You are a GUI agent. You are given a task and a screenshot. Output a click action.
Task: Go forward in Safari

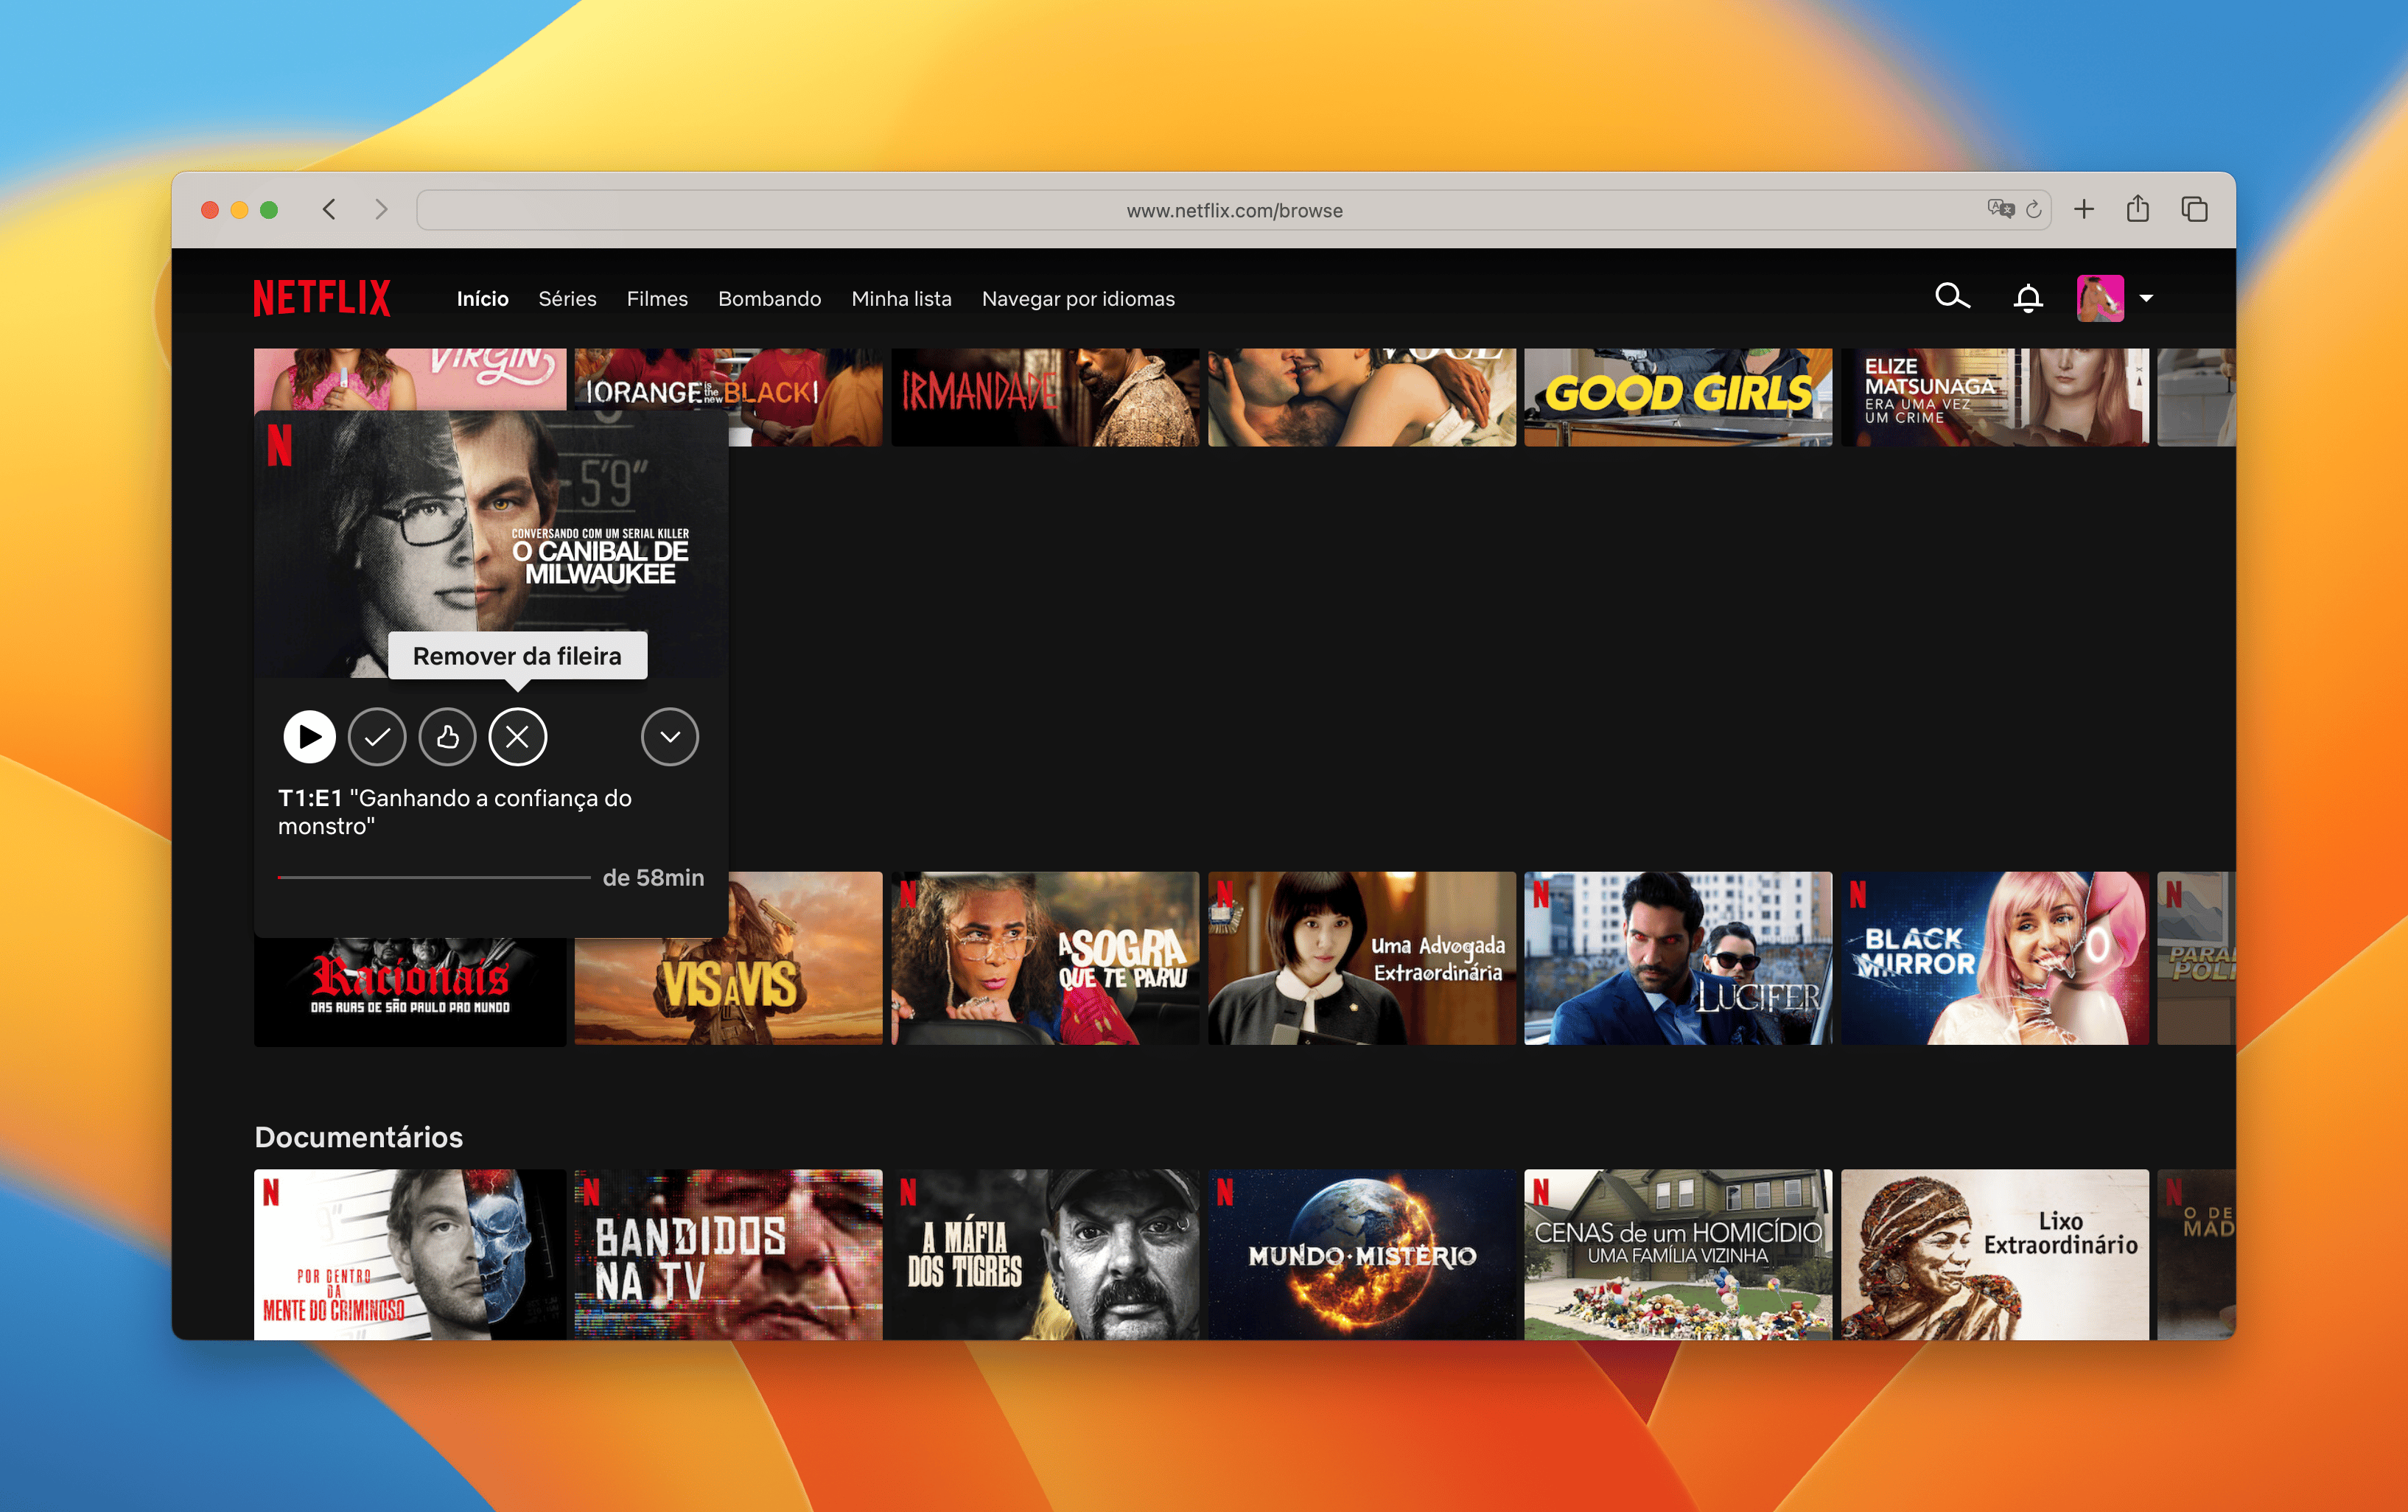(381, 209)
